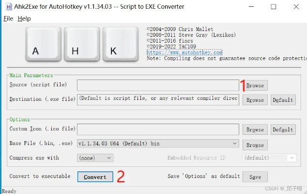
Task: Browse for a custom .ico file
Action: [255, 129]
